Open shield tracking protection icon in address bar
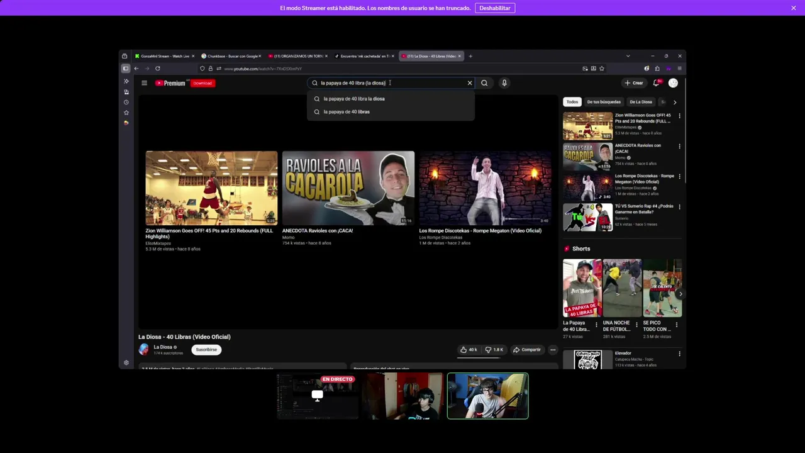The image size is (805, 453). (x=203, y=69)
